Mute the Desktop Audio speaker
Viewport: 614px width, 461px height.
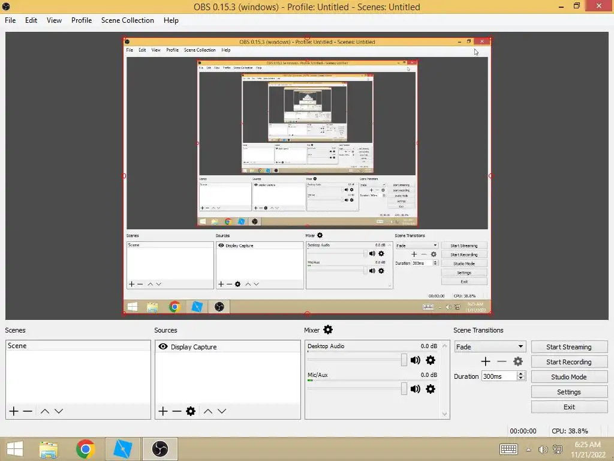click(415, 360)
